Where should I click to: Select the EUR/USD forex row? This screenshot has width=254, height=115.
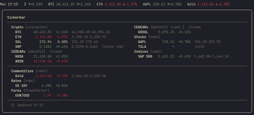click(41, 95)
